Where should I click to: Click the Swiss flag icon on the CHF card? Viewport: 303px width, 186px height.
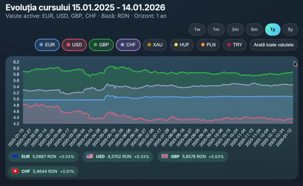[16, 171]
